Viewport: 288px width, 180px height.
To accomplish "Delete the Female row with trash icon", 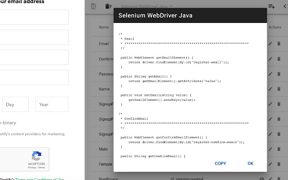I will point(279,164).
